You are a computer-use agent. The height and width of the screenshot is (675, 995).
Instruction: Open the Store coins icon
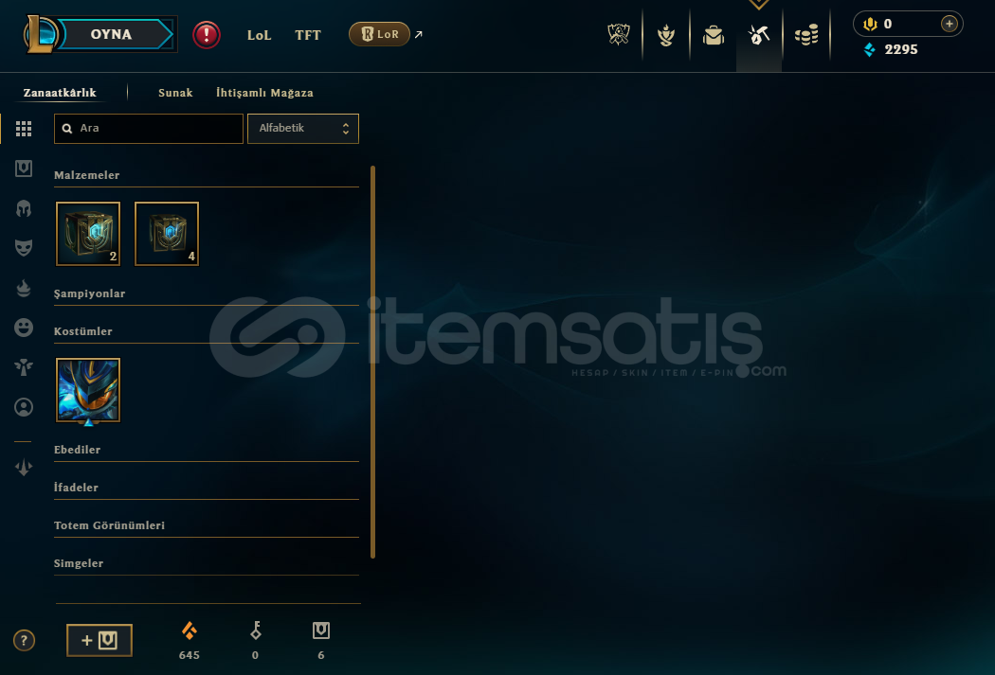[806, 35]
